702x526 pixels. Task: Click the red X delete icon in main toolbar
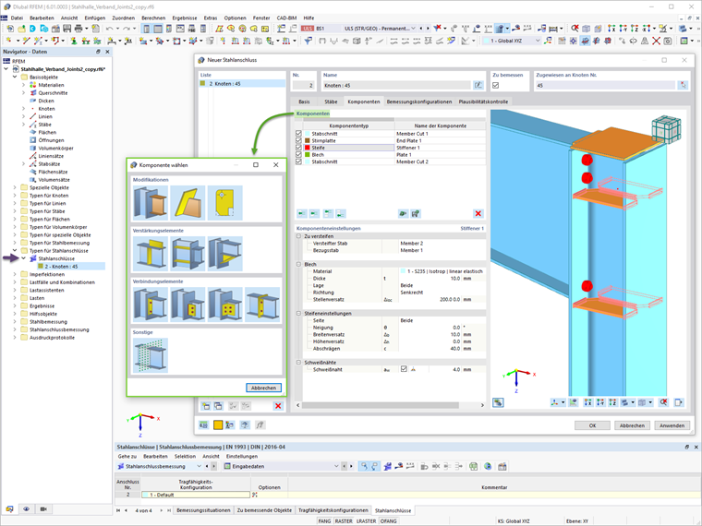coord(656,41)
